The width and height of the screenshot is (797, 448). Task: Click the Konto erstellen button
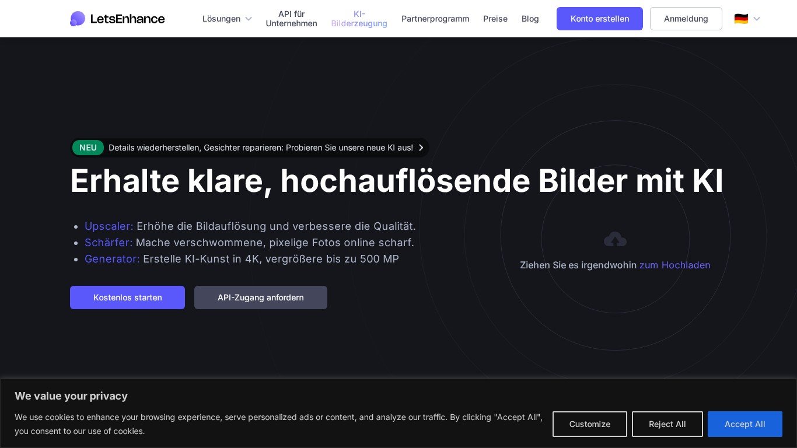pyautogui.click(x=599, y=19)
